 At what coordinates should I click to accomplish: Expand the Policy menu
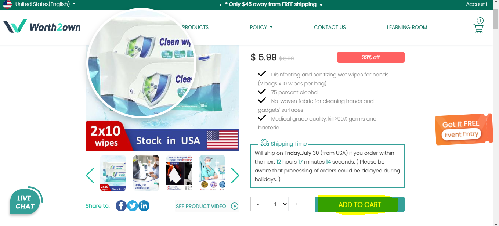pyautogui.click(x=261, y=27)
